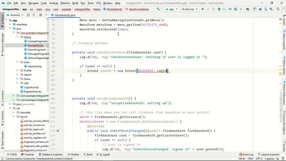
Task: Open the Favorites side tab
Action: coord(2,119)
